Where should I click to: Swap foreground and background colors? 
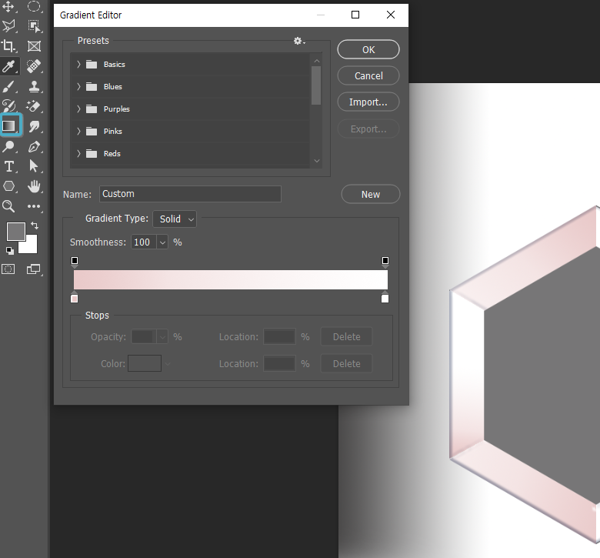point(35,226)
